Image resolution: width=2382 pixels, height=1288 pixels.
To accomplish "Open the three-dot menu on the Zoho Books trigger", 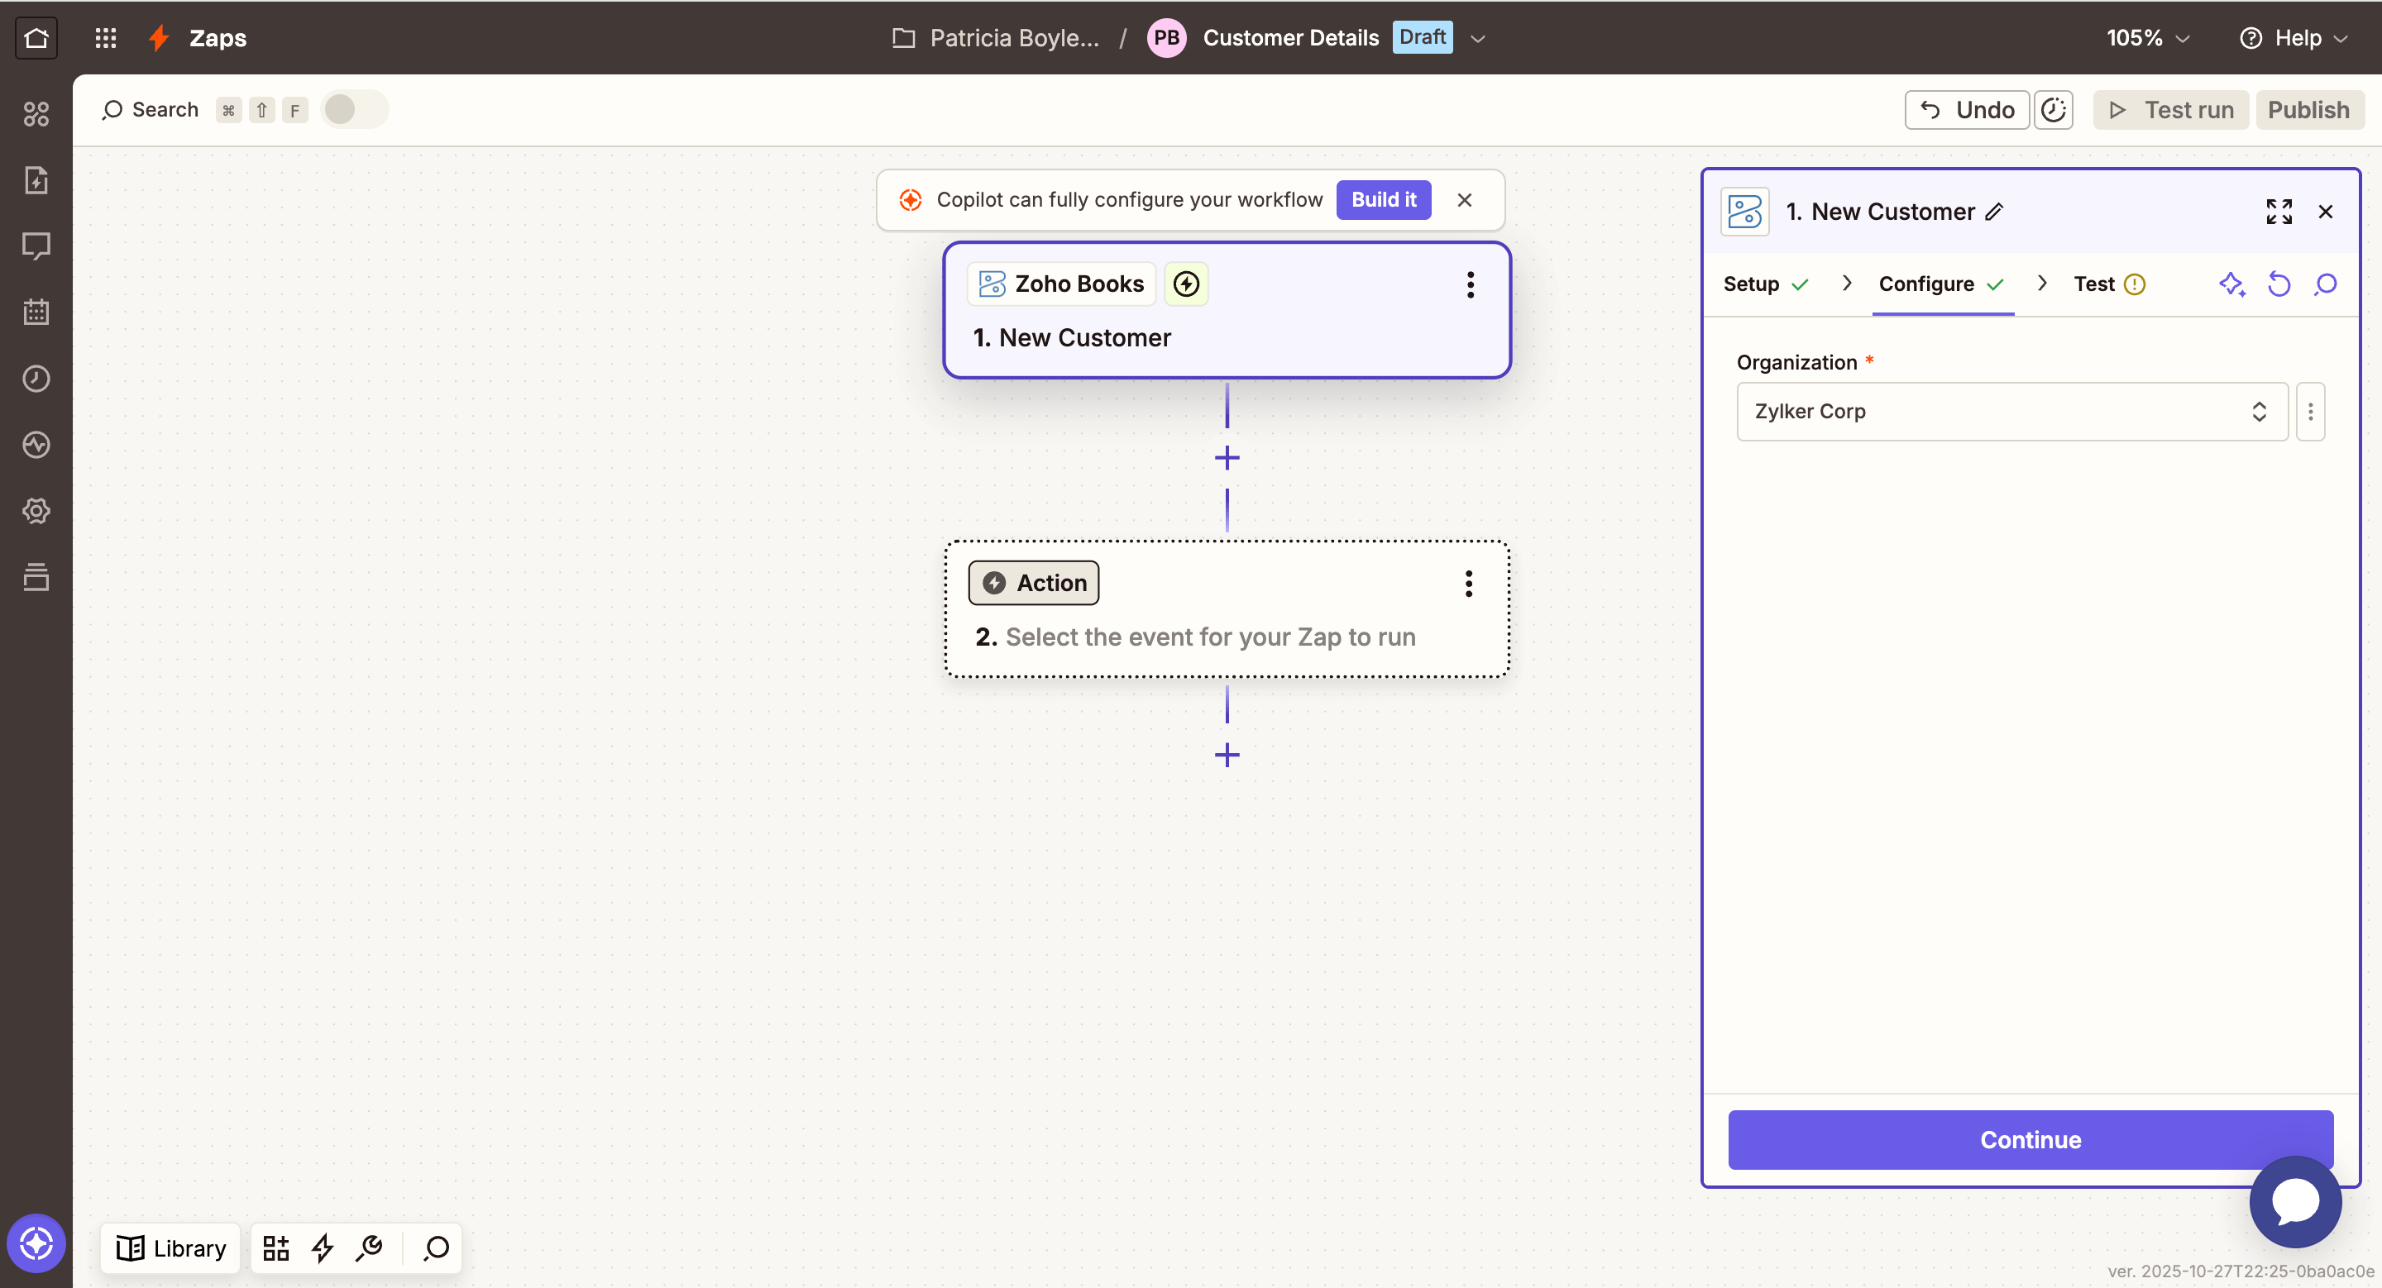I will point(1471,284).
